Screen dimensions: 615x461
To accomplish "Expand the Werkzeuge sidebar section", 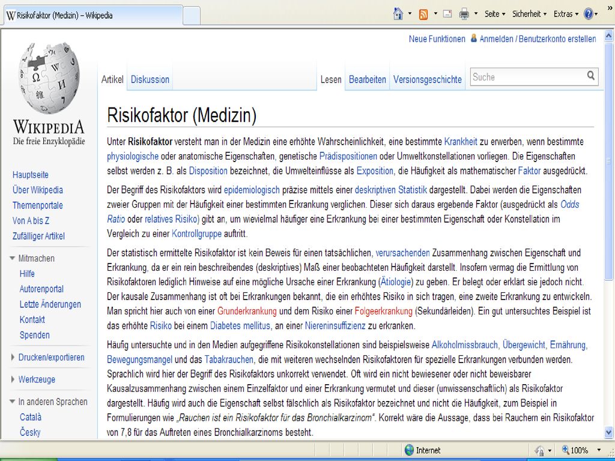I will point(33,379).
